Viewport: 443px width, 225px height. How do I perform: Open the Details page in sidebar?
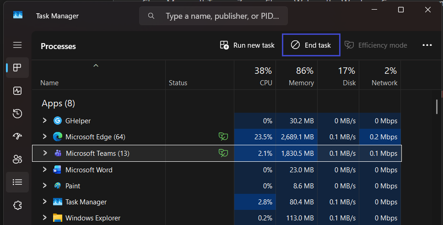(x=17, y=182)
